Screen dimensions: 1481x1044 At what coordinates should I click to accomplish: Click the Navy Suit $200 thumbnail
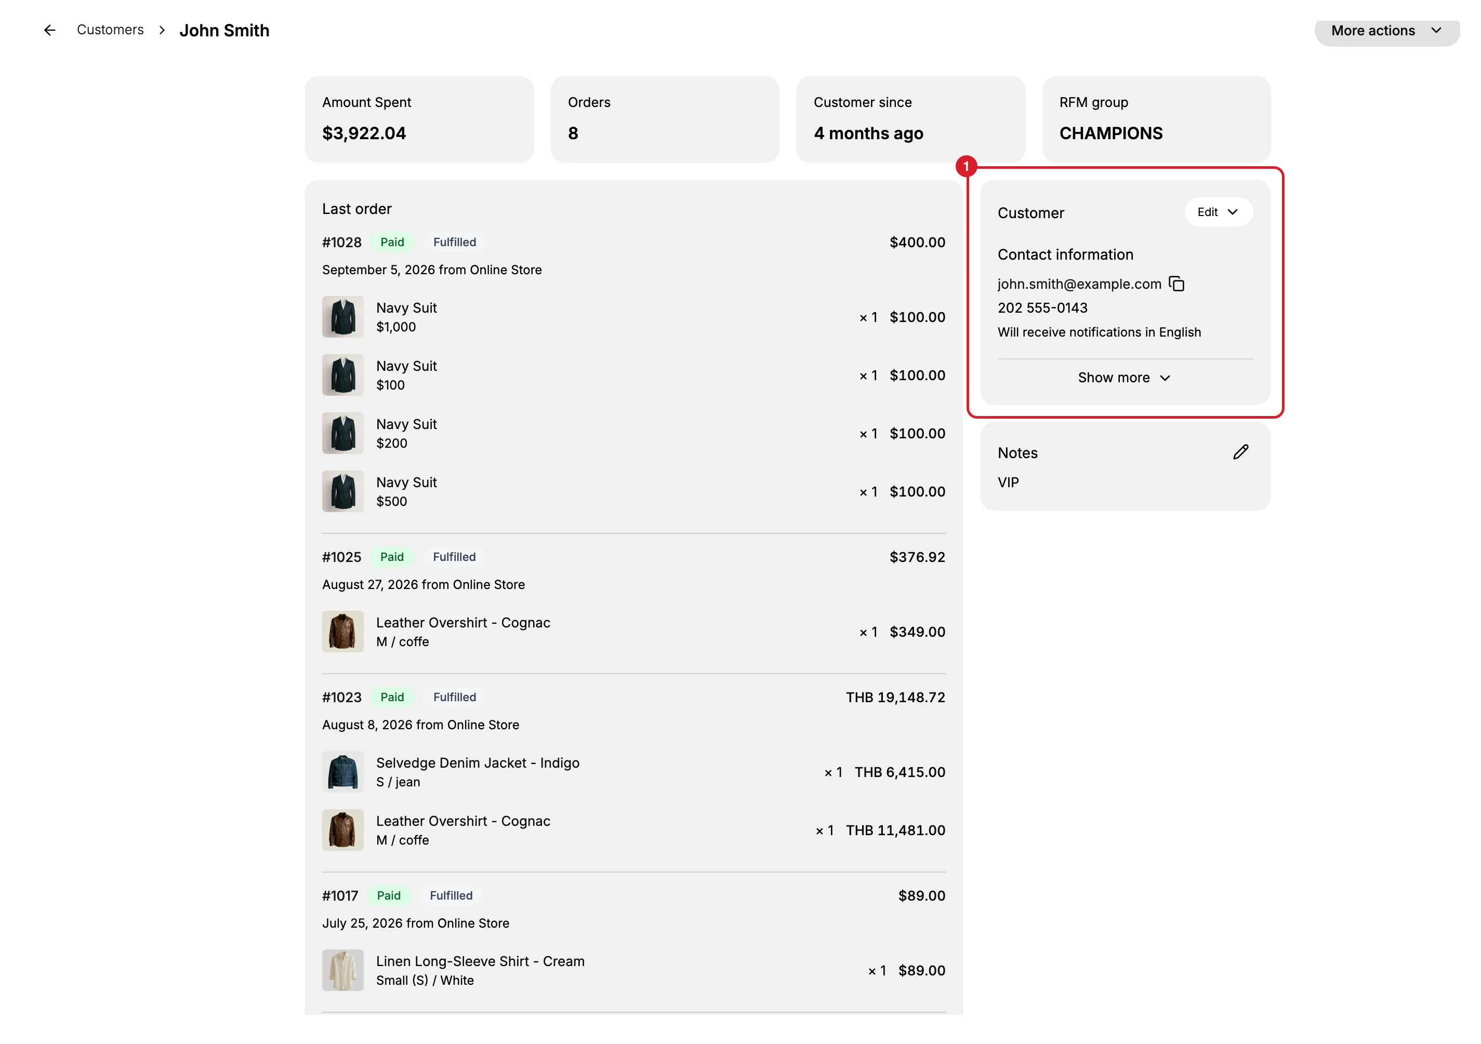pos(342,433)
